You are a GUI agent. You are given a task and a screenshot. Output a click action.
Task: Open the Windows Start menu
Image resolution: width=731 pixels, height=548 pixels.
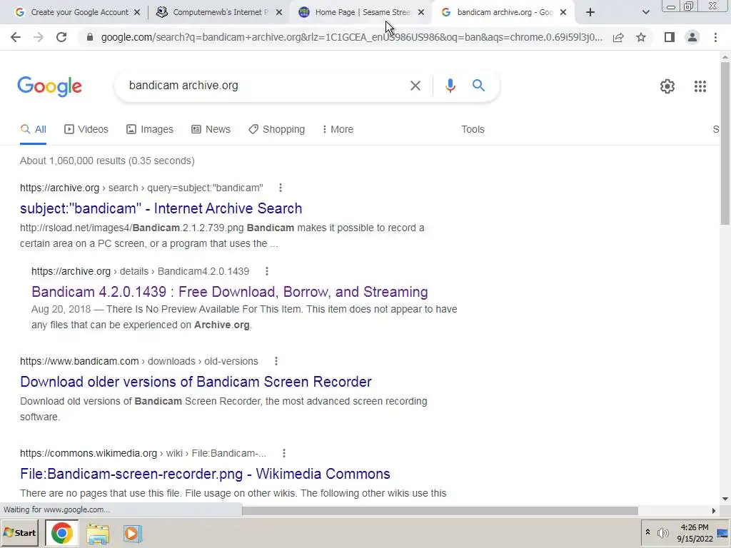[19, 533]
